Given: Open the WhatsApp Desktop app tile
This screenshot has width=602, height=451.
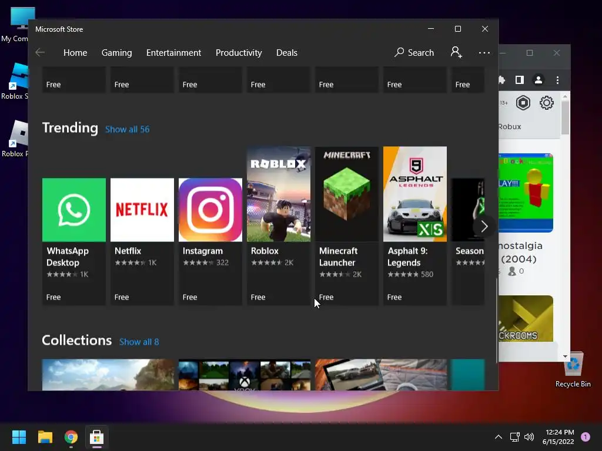Looking at the screenshot, I should [x=73, y=241].
